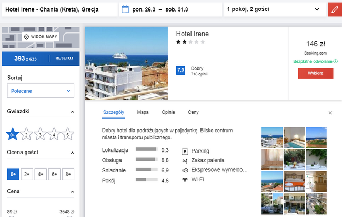This screenshot has height=217, width=342.
Task: Click the Resetuj filters button
Action: (64, 58)
